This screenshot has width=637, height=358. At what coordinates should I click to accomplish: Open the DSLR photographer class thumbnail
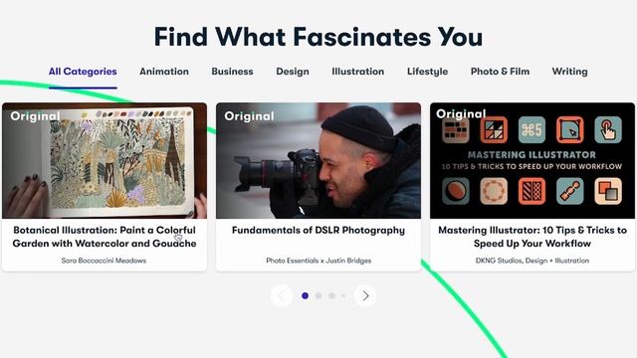click(318, 161)
